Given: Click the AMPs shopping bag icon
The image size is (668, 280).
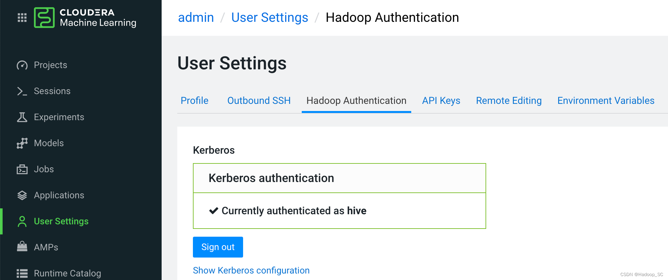Looking at the screenshot, I should 22,246.
